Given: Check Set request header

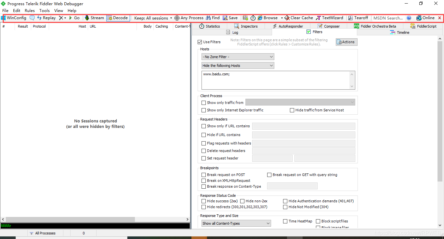Looking at the screenshot, I should 204,158.
